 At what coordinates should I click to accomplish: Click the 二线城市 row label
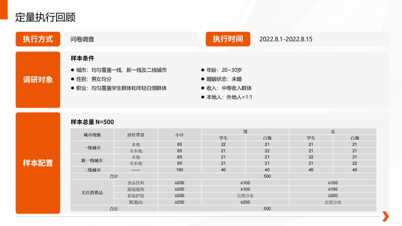pos(92,170)
